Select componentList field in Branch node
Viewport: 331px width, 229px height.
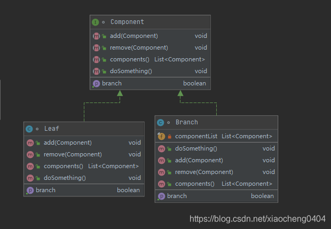(x=196, y=136)
